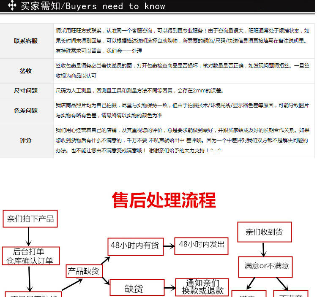The width and height of the screenshot is (317, 297).
Task: Select the 联系客服 row label
Action: coord(26,41)
